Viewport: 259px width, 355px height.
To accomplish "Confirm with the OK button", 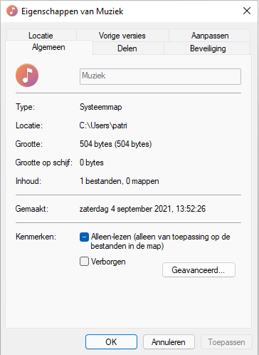I will coord(111,342).
